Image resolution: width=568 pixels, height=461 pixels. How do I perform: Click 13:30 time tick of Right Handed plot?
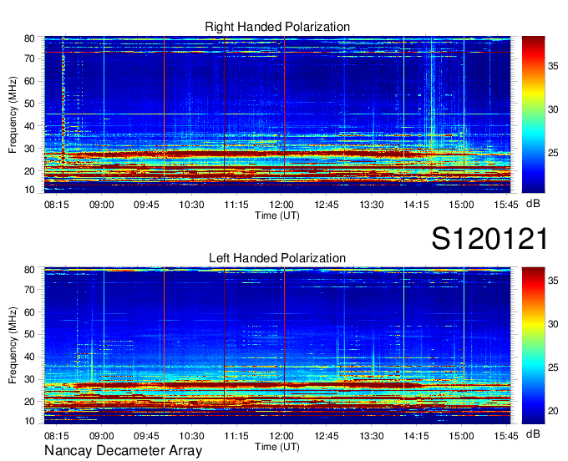click(x=372, y=205)
